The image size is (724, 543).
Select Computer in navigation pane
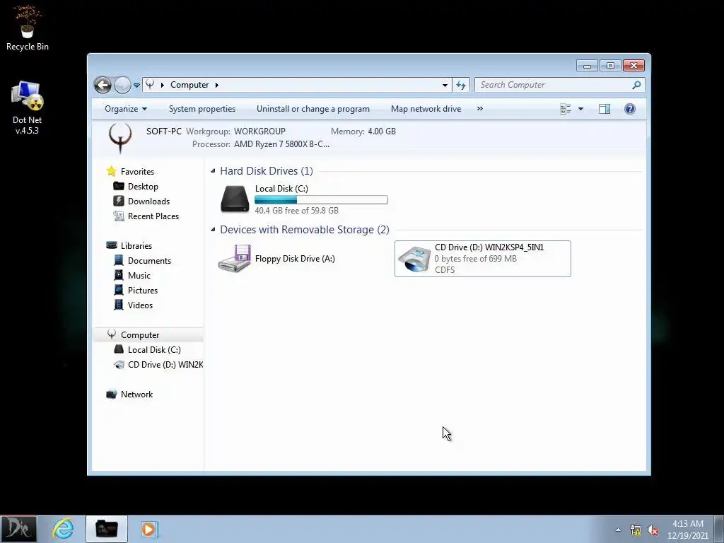[148, 334]
